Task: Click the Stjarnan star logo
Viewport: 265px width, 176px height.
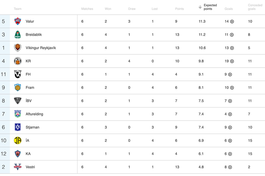Action: pyautogui.click(x=17, y=127)
